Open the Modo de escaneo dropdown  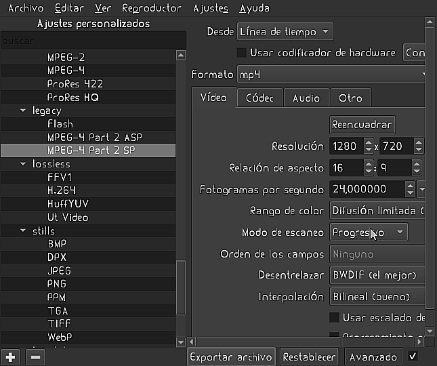369,232
